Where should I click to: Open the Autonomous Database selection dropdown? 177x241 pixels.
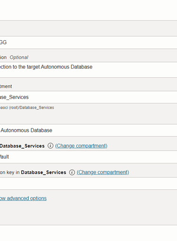(88, 130)
